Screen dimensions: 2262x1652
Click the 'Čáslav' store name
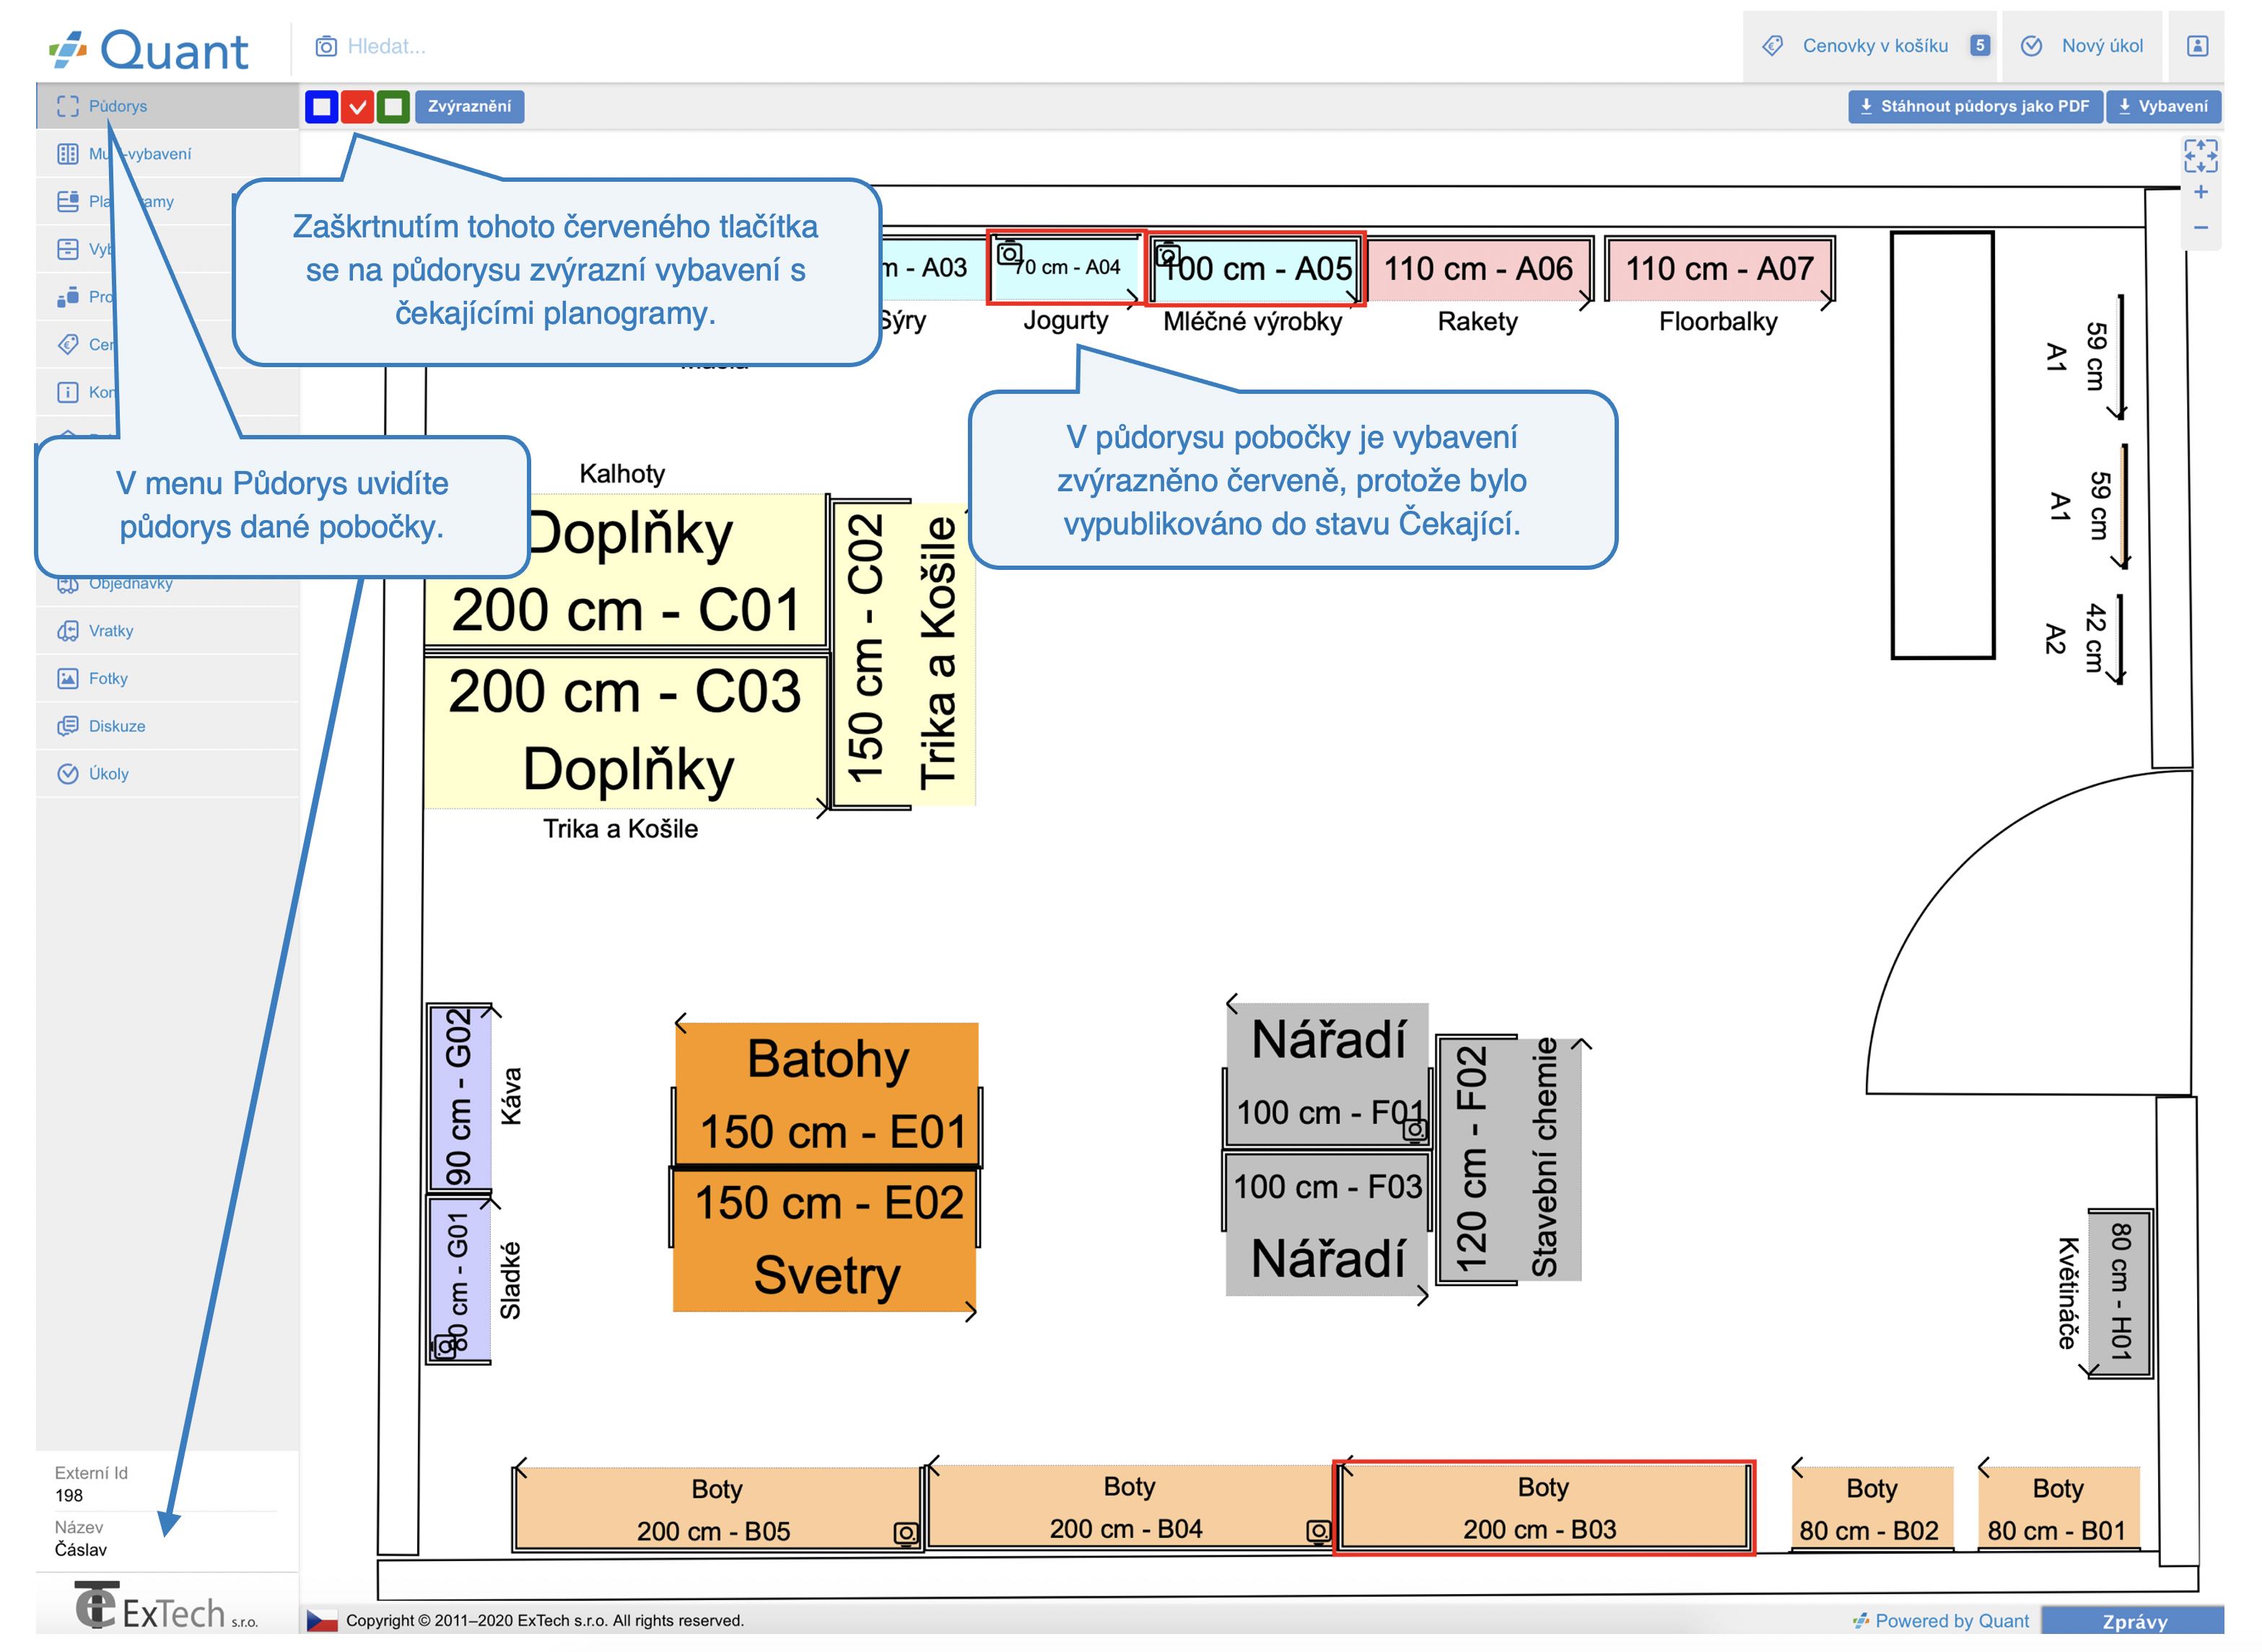coord(81,1550)
